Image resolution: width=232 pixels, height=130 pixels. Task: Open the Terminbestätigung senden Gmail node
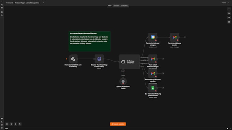click(175, 37)
